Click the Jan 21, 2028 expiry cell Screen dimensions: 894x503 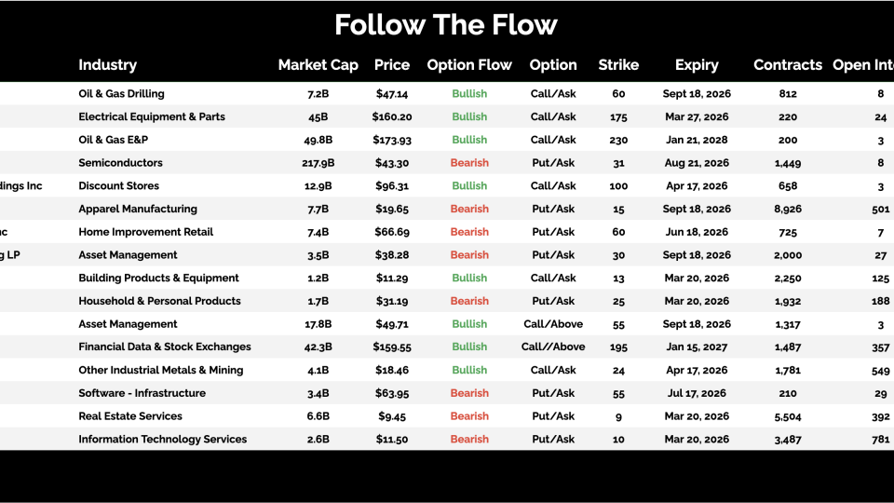(697, 140)
